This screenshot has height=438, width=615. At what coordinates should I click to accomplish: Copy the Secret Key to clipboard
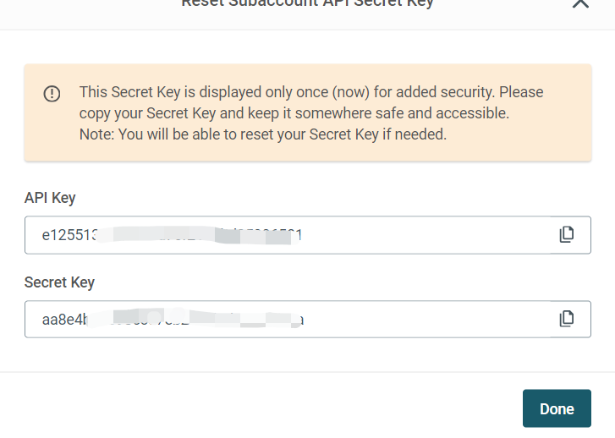pos(567,319)
